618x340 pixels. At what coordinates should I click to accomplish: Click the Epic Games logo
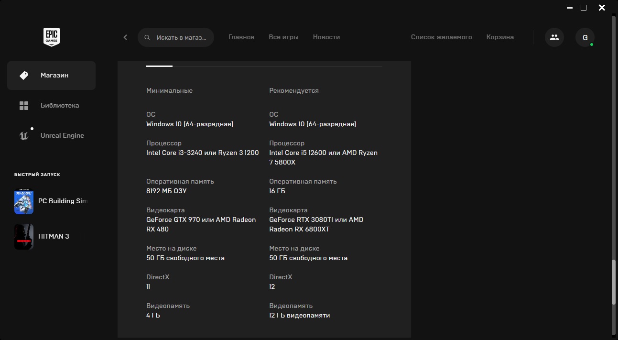pos(51,37)
